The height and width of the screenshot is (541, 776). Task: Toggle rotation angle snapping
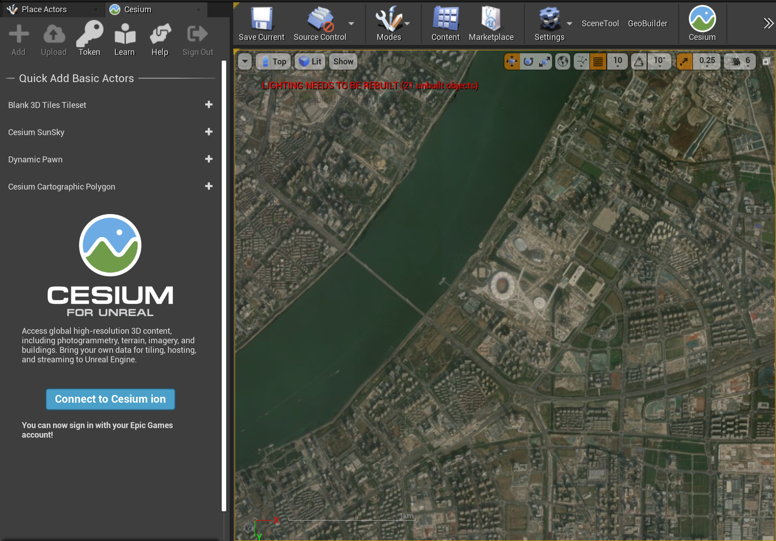pyautogui.click(x=639, y=62)
